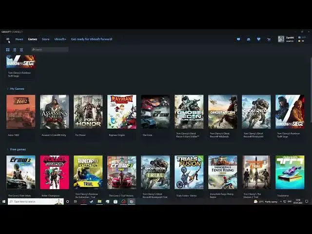Collapse the My Games section
The width and height of the screenshot is (312, 234).
8,89
